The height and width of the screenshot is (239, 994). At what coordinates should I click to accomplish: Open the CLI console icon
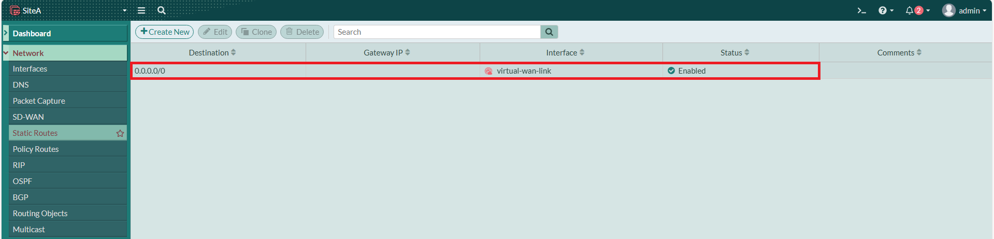[861, 10]
